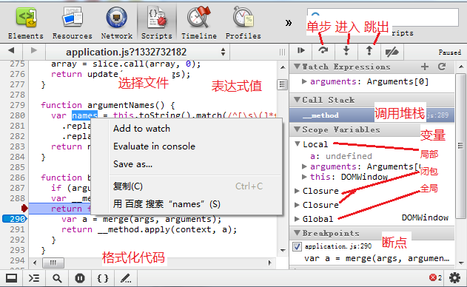Click the sidebar splitter handle
This screenshot has width=467, height=287.
[282, 52]
